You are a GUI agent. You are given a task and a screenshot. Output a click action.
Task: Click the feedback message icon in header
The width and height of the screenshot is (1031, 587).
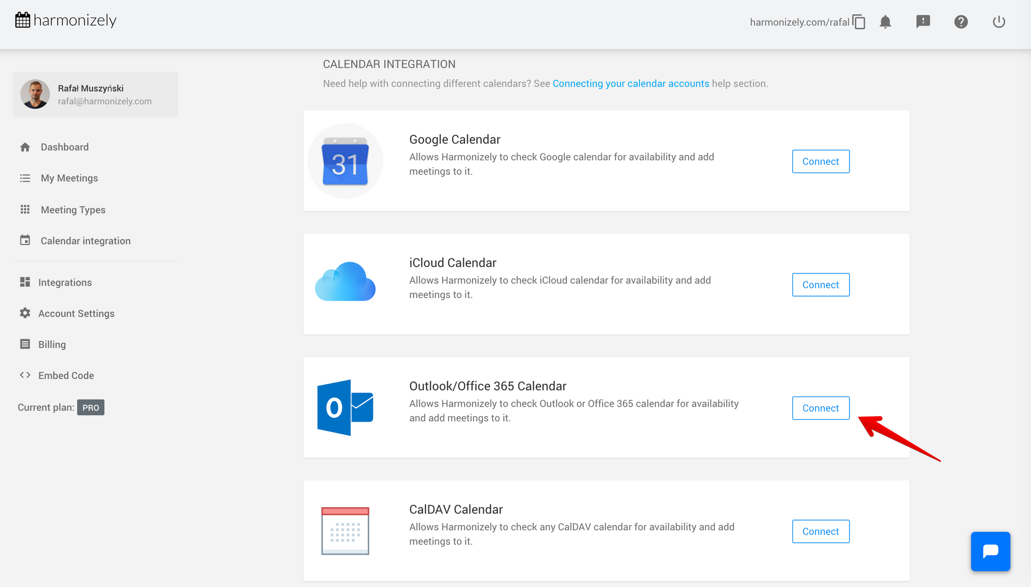point(923,22)
